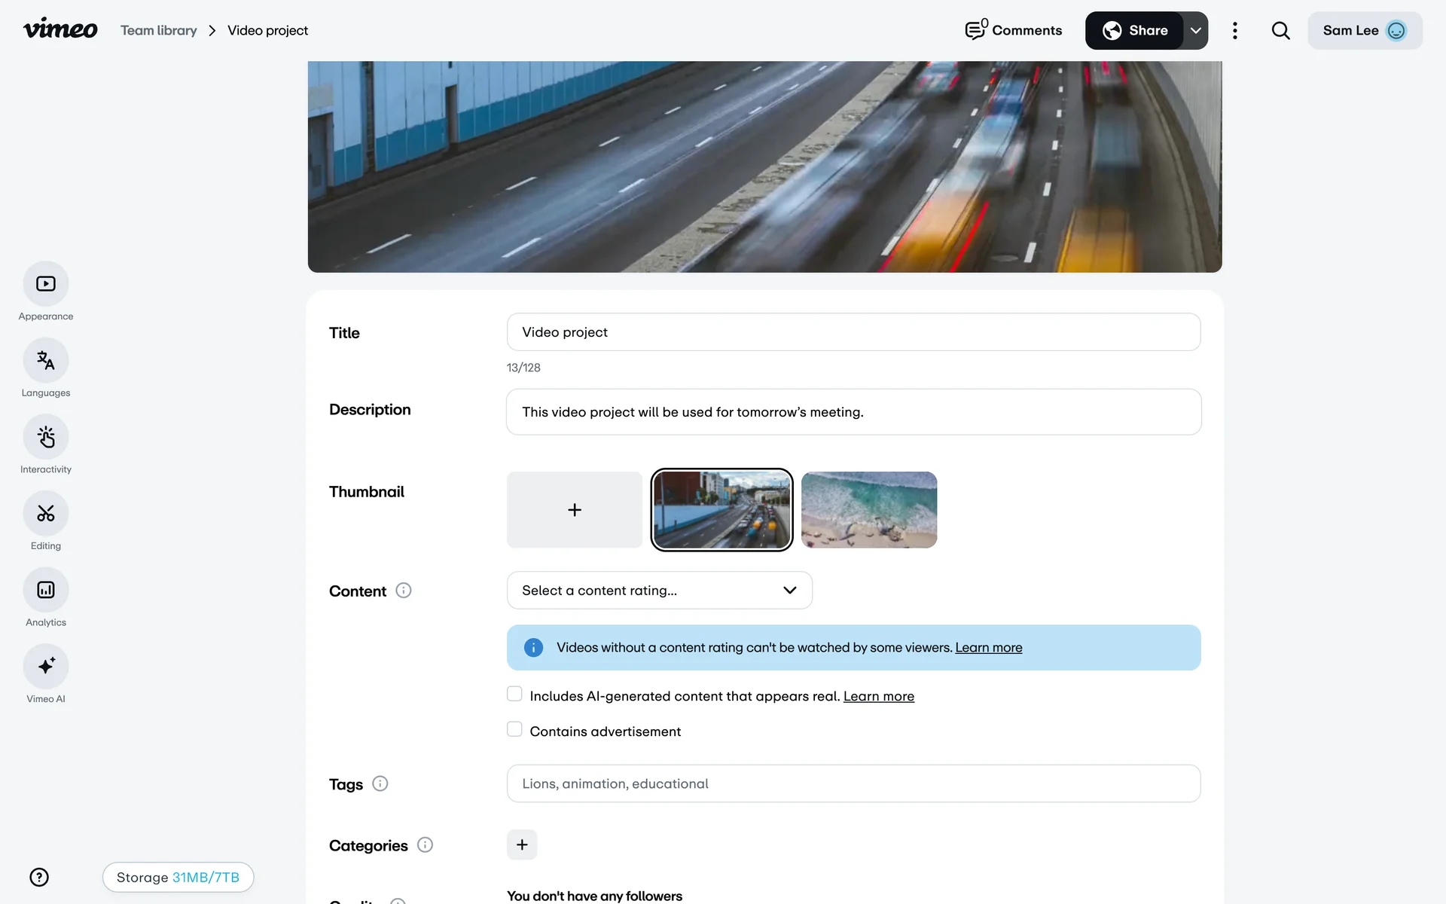Screen dimensions: 1446x904
Task: Open Learn more link in content rating notice
Action: coord(988,648)
